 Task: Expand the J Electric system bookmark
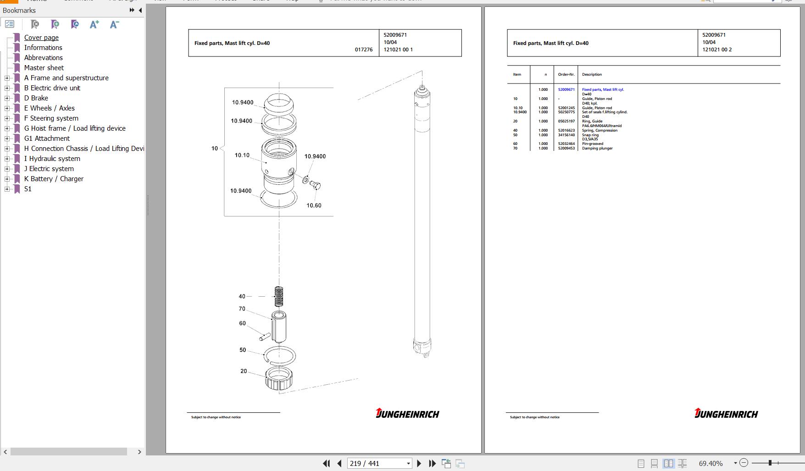point(7,169)
